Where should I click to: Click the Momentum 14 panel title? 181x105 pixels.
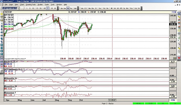[x=10, y=78]
